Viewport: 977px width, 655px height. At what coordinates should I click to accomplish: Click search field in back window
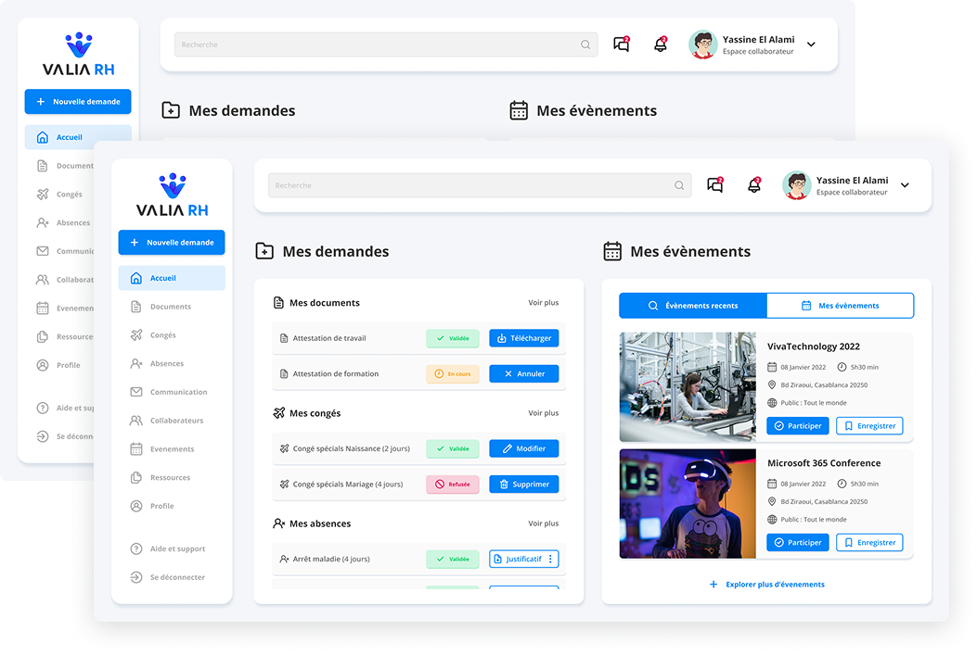point(386,44)
